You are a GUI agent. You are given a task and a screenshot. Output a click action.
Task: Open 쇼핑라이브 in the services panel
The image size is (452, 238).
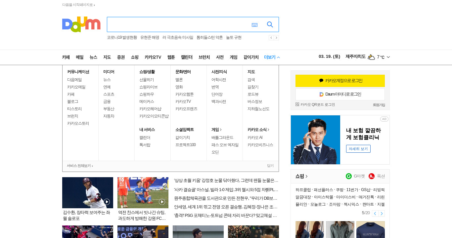[x=149, y=87]
